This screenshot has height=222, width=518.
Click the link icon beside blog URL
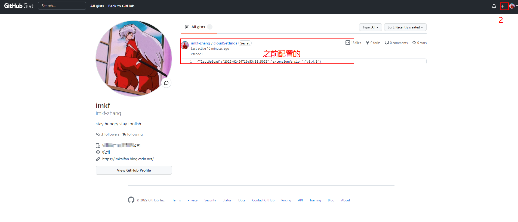point(98,159)
